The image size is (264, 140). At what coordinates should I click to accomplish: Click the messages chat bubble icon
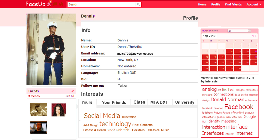coord(55,4)
